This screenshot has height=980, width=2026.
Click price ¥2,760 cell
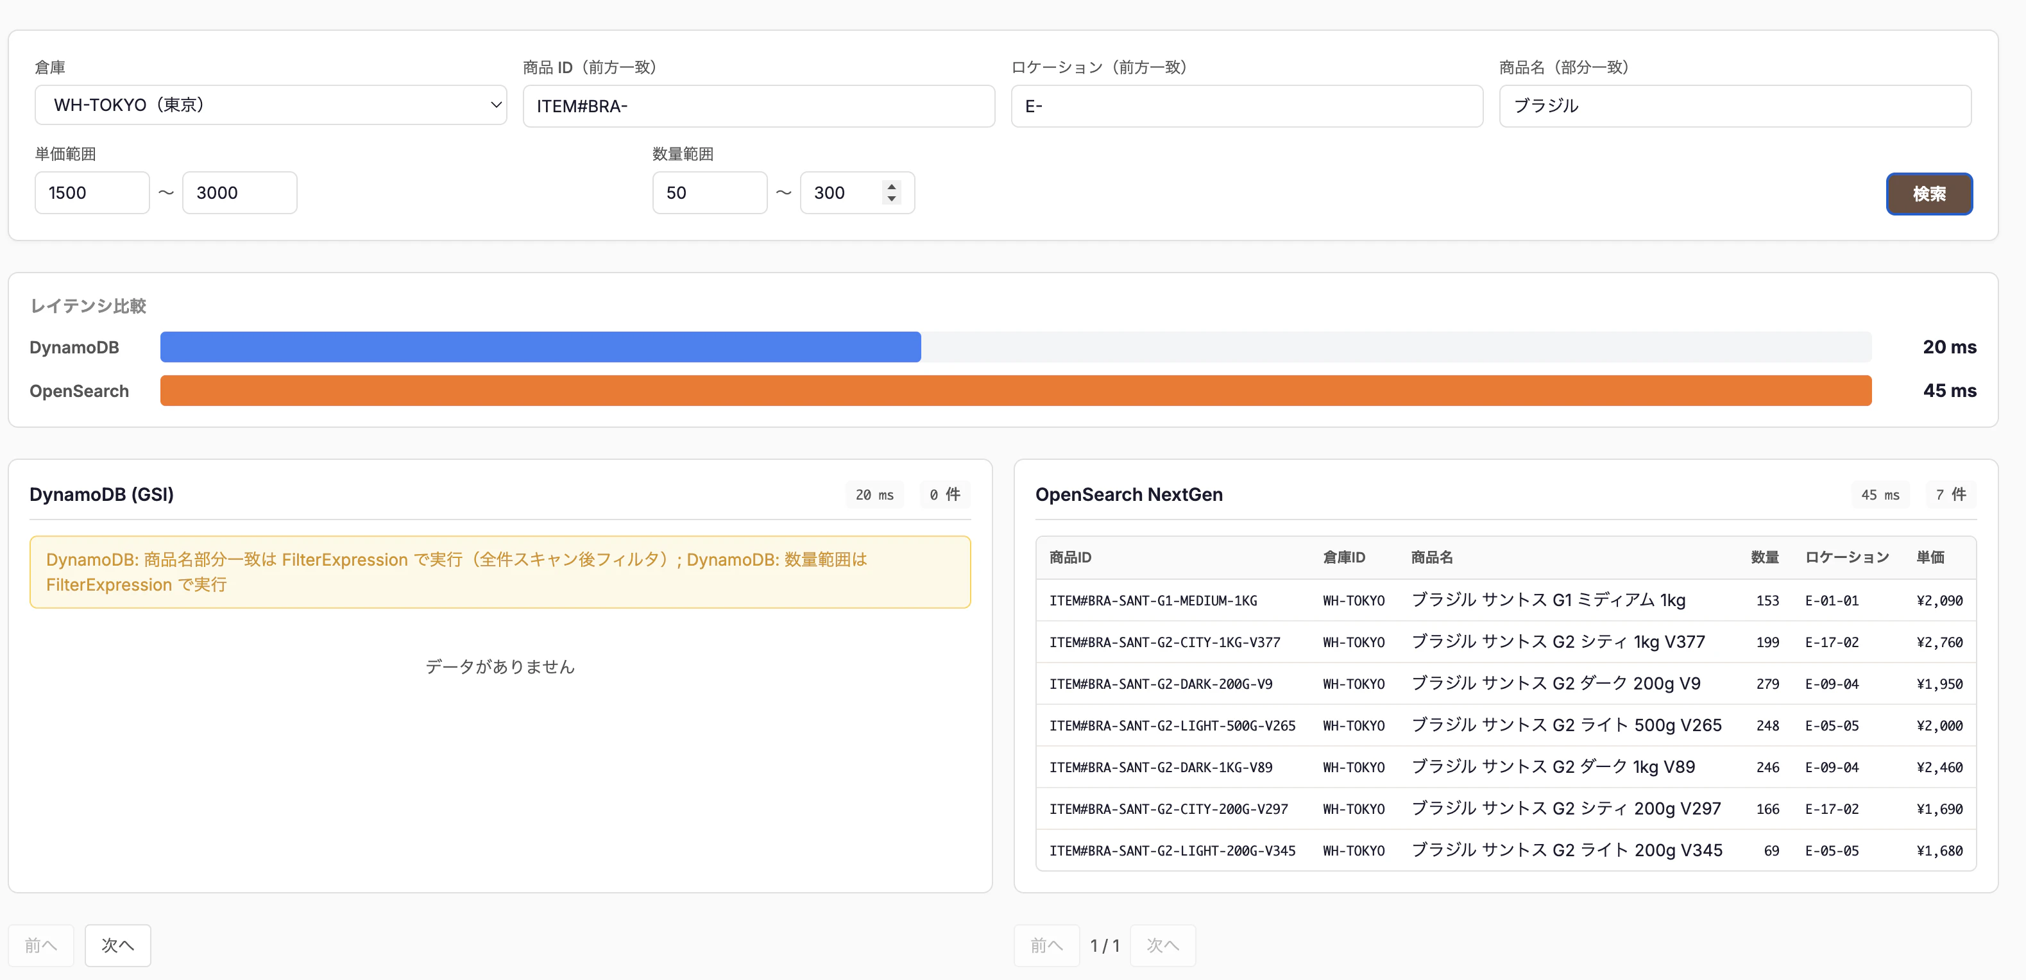click(1939, 643)
